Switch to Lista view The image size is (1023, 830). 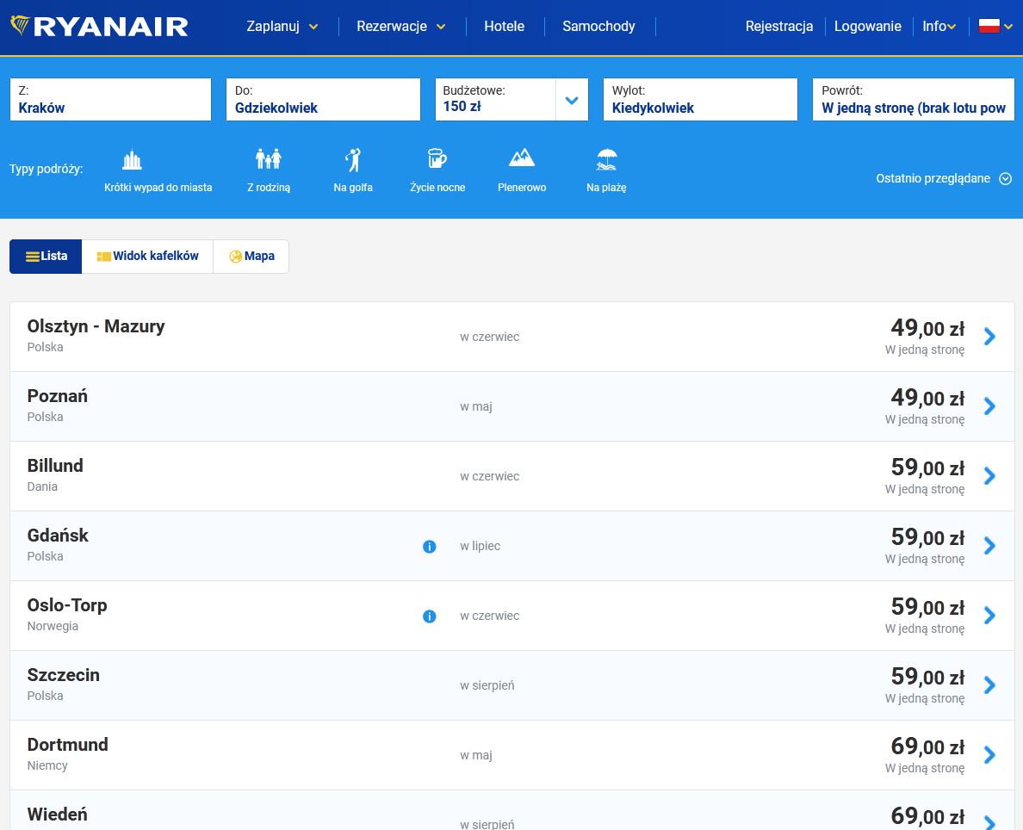pos(46,257)
